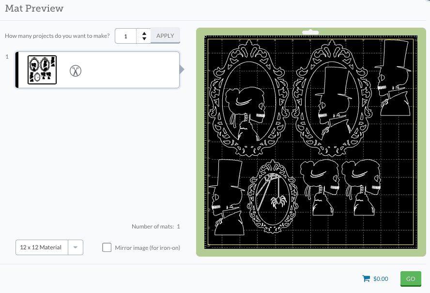Click the mat row arrow pointer
This screenshot has height=293, width=430.
[182, 69]
